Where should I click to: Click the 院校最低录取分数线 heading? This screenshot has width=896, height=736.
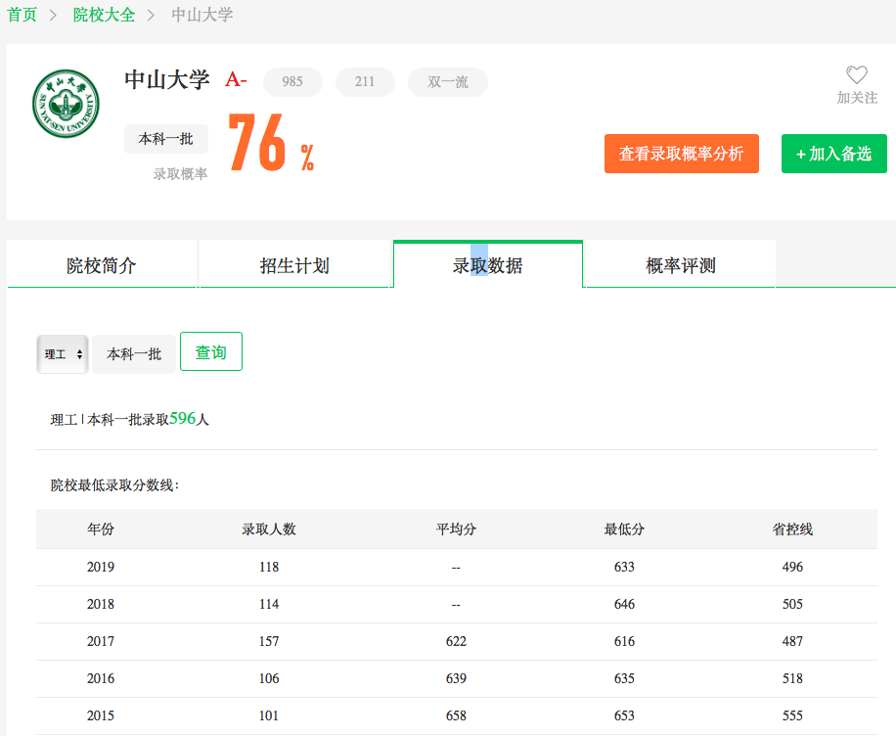coord(114,484)
